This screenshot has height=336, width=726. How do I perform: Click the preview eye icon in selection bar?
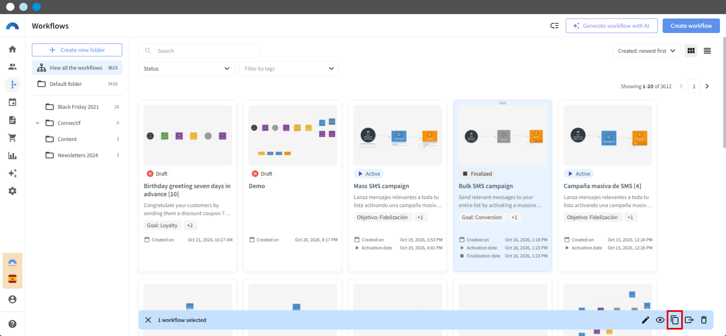click(x=660, y=320)
